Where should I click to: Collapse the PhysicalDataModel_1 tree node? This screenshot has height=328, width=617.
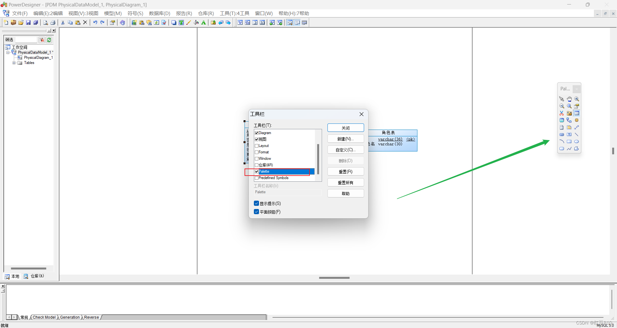pos(8,52)
